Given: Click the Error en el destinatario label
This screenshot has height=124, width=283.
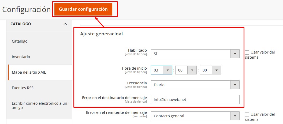Looking at the screenshot, I should coord(114,98).
